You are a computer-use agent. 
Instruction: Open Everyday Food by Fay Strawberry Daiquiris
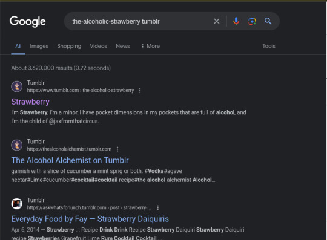click(x=90, y=219)
